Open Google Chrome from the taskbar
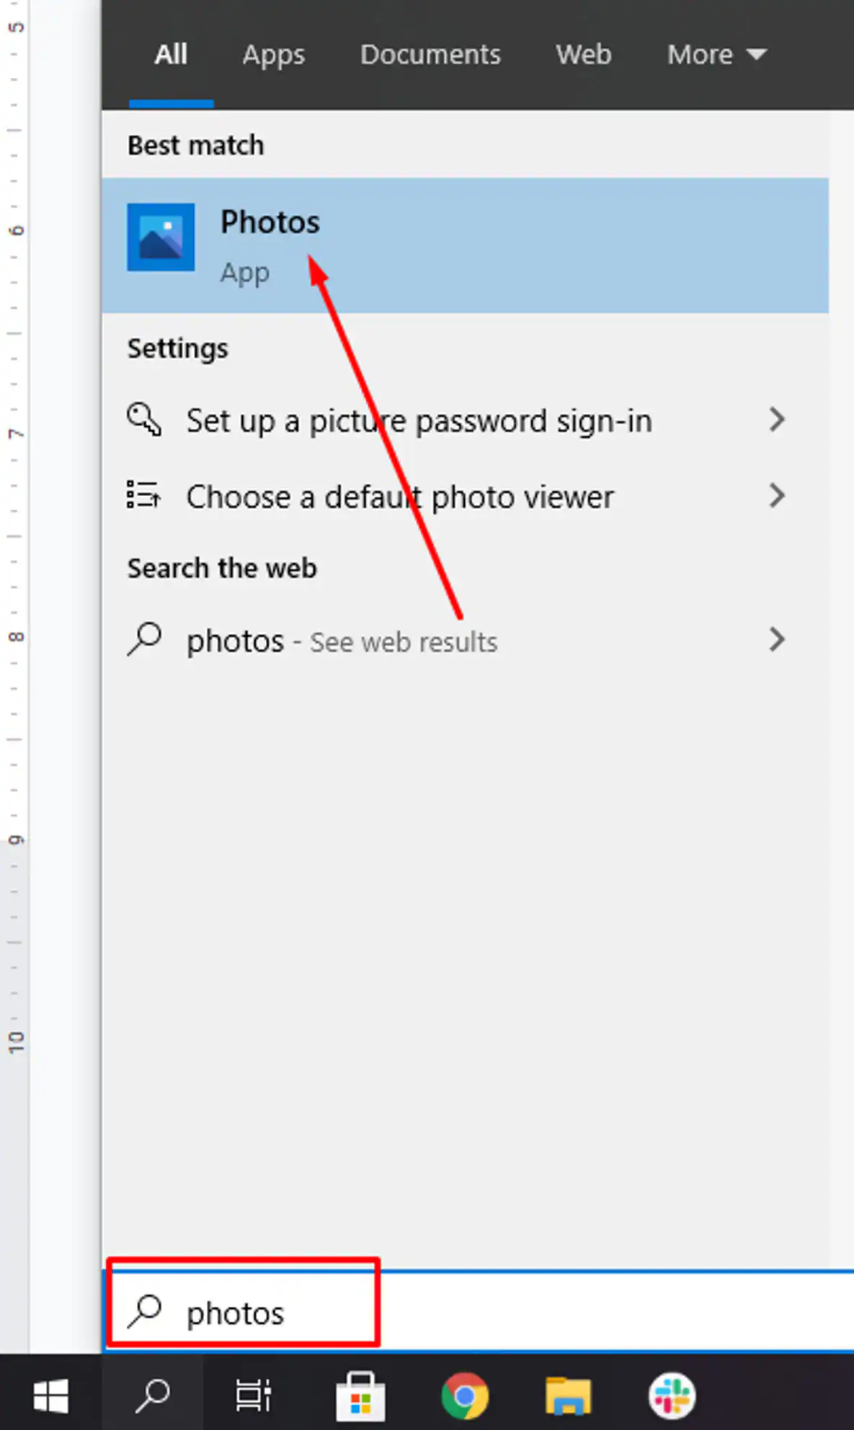 coord(465,1395)
